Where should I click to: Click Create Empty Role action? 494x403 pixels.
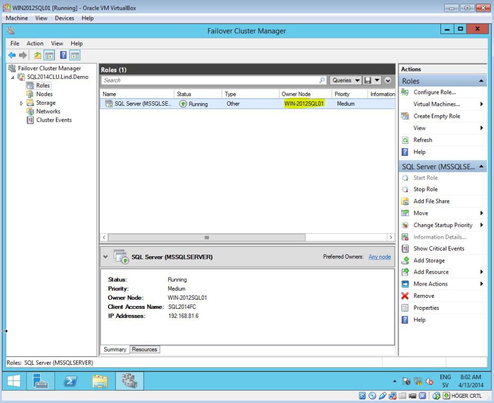pyautogui.click(x=437, y=116)
